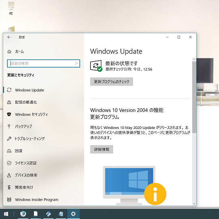219x219 pixels.
Task: Click the monitor illustration with info badge
Action: 135,185
